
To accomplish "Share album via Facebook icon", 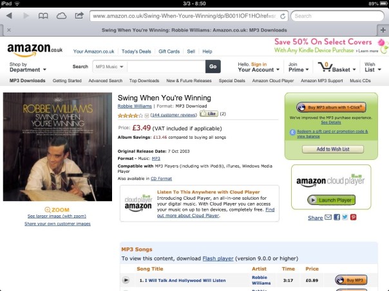I will pos(337,217).
